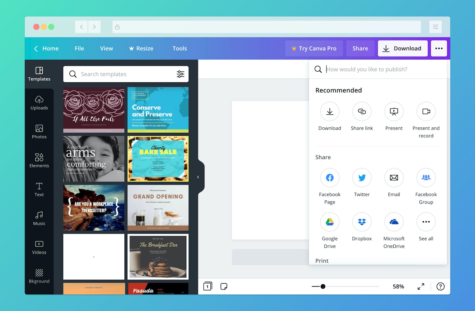Click the browser back arrow
The width and height of the screenshot is (475, 311).
81,27
